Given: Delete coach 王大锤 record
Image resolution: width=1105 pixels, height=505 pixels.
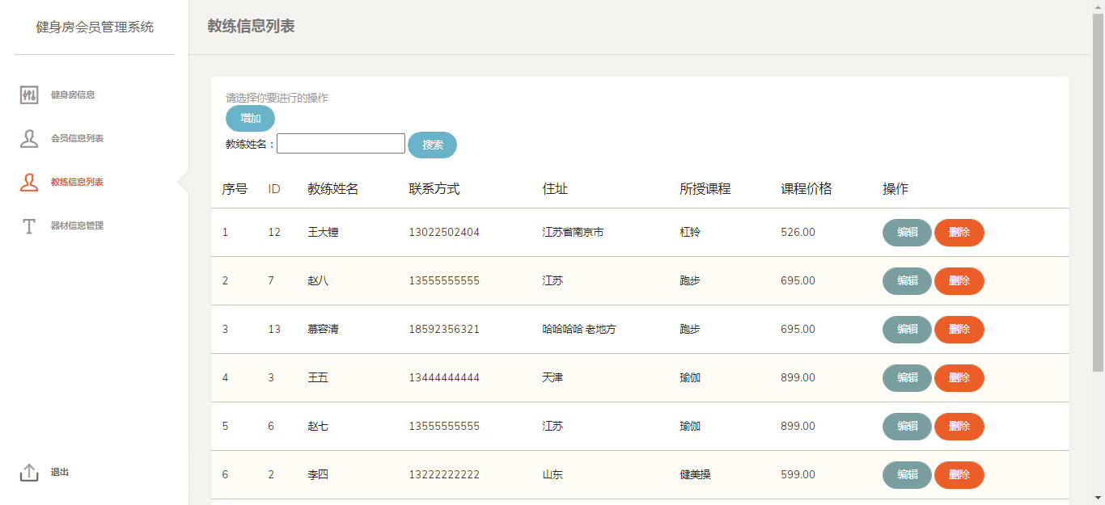Looking at the screenshot, I should click(x=959, y=233).
